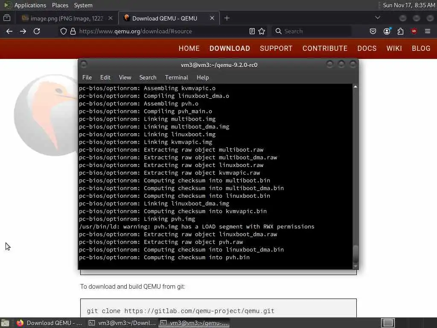Open the System panel menu
The height and width of the screenshot is (328, 437).
pyautogui.click(x=83, y=5)
